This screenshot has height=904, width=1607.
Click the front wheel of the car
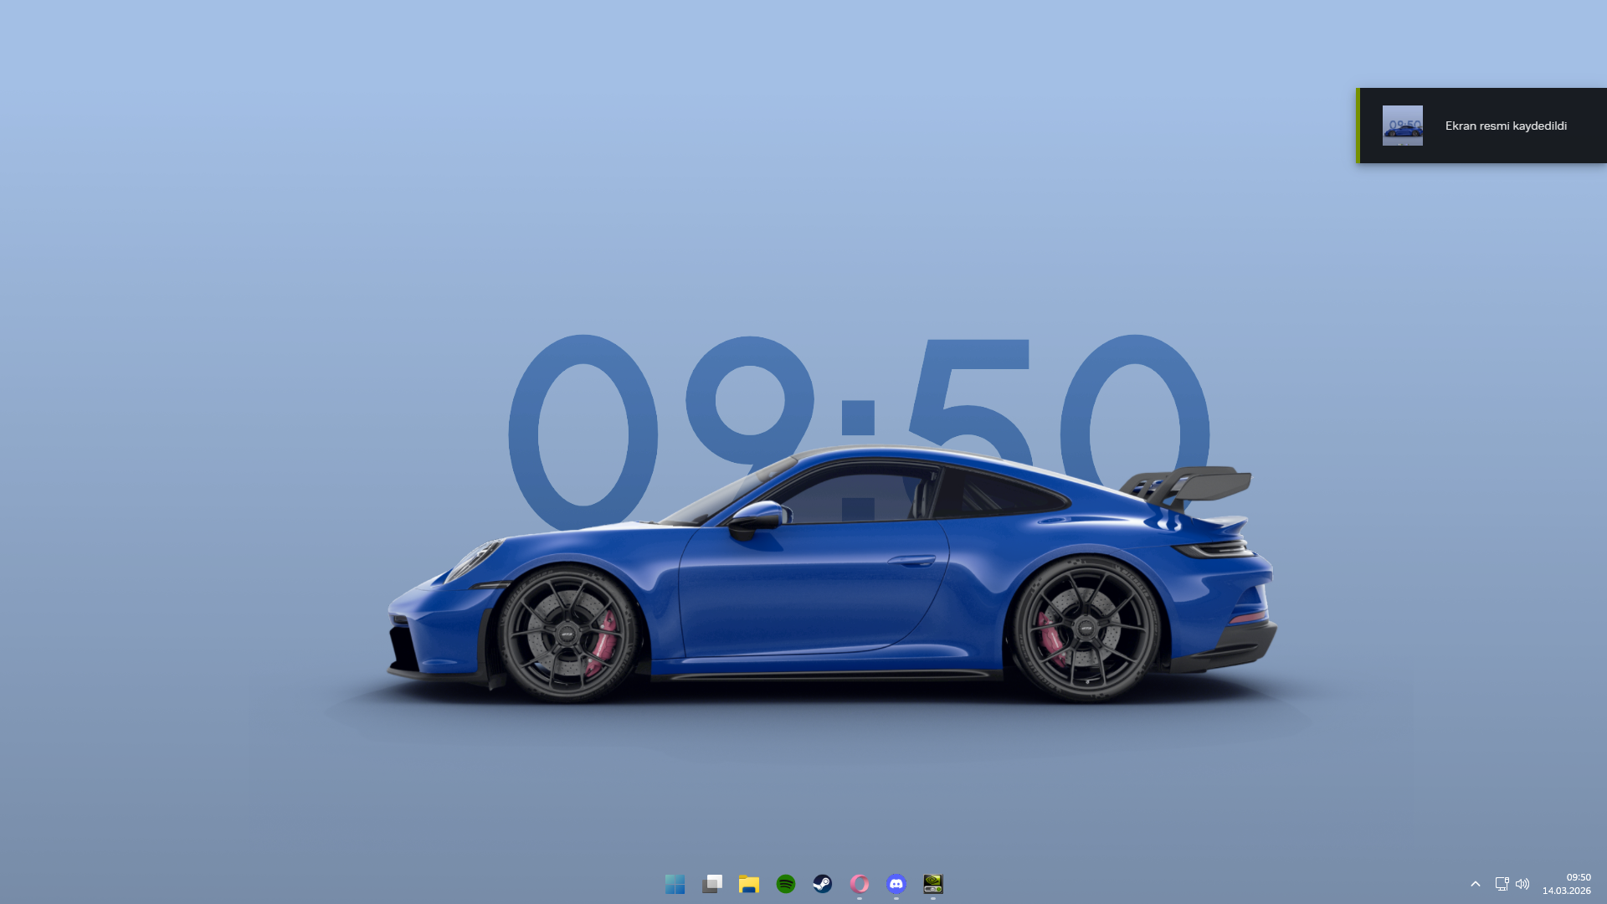coord(568,634)
